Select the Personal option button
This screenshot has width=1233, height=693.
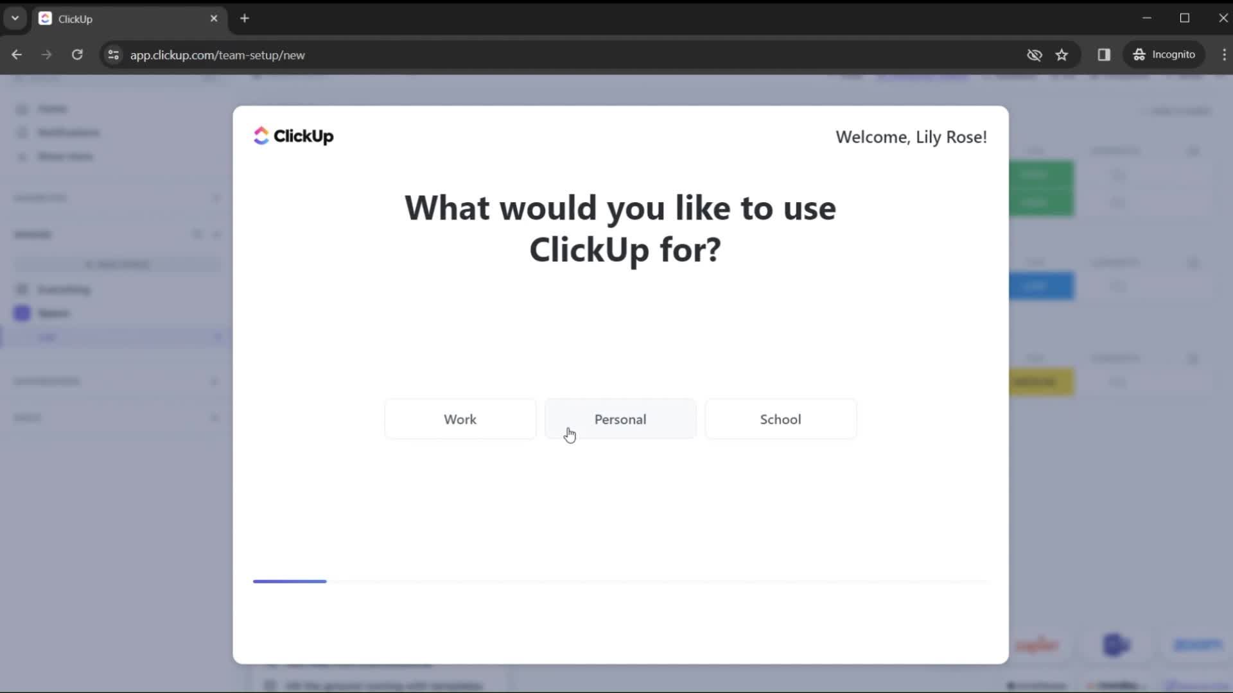pyautogui.click(x=620, y=418)
